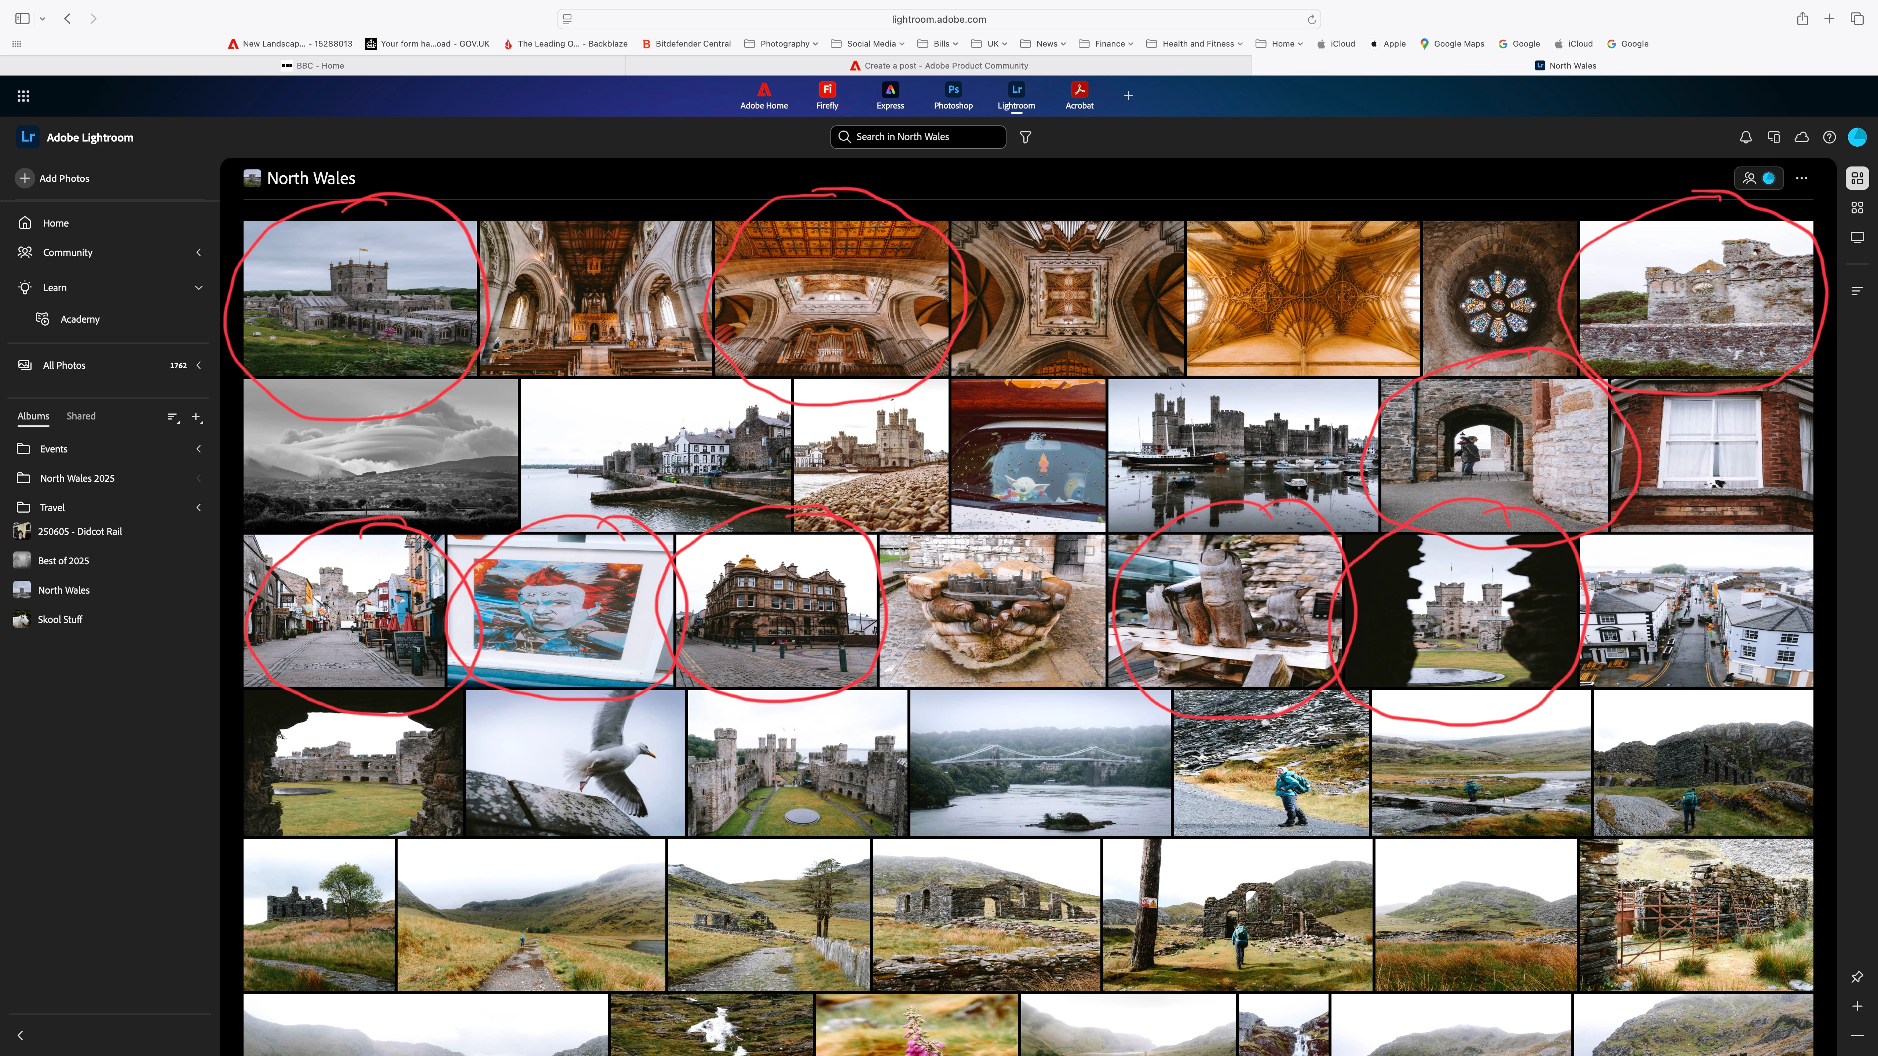Image resolution: width=1878 pixels, height=1056 pixels.
Task: Expand the Events folder
Action: coord(198,449)
